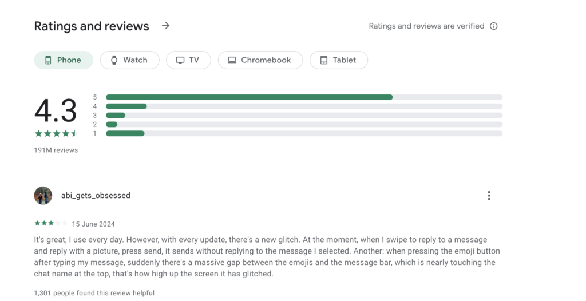Select the Phone device filter
The width and height of the screenshot is (586, 301).
(64, 60)
